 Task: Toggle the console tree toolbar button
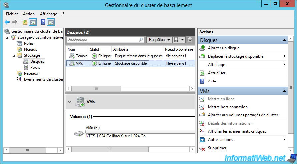tap(33, 22)
